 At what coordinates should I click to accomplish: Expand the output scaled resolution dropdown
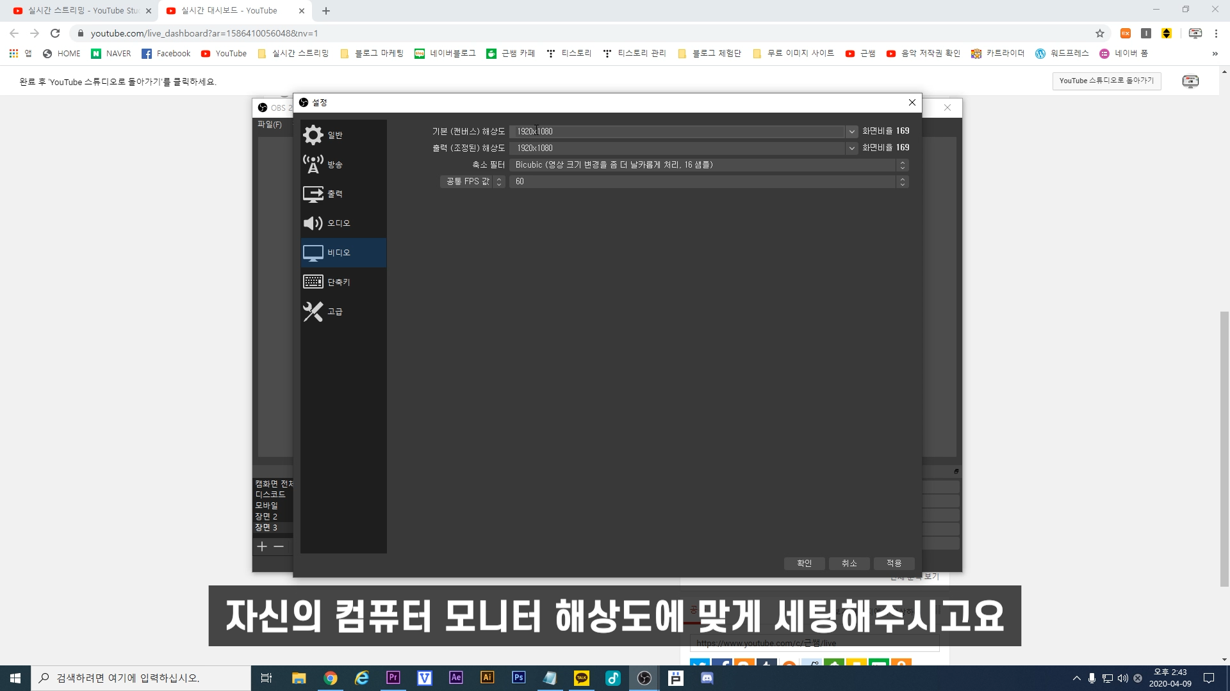click(x=851, y=148)
